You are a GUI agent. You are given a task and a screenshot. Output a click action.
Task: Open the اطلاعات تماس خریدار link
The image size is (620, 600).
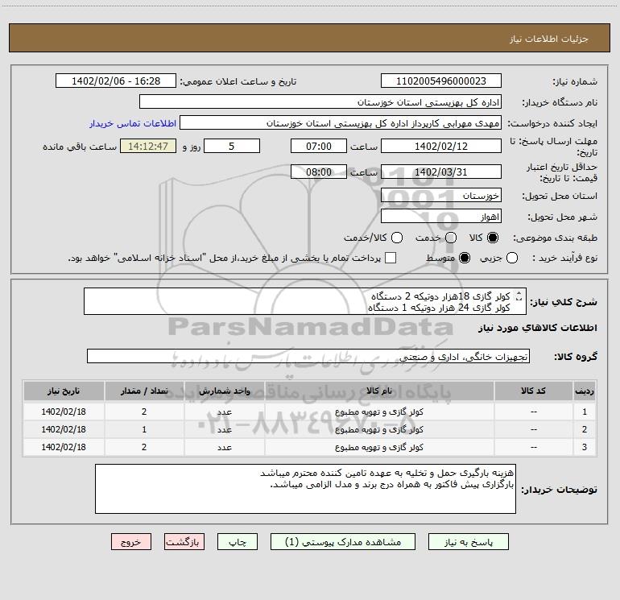pyautogui.click(x=133, y=123)
